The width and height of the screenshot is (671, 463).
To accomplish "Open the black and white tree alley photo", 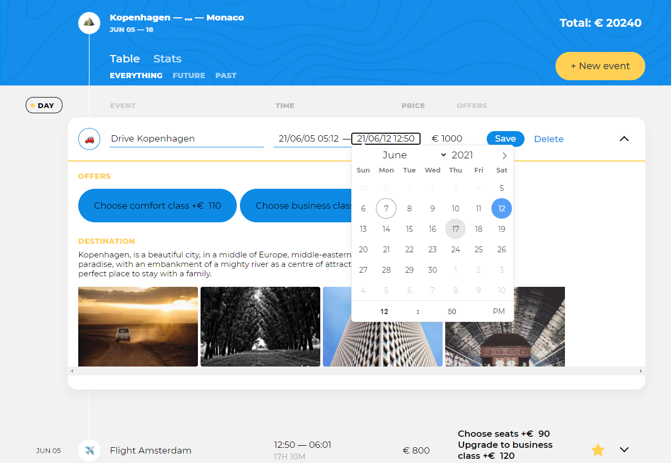I will coord(260,327).
